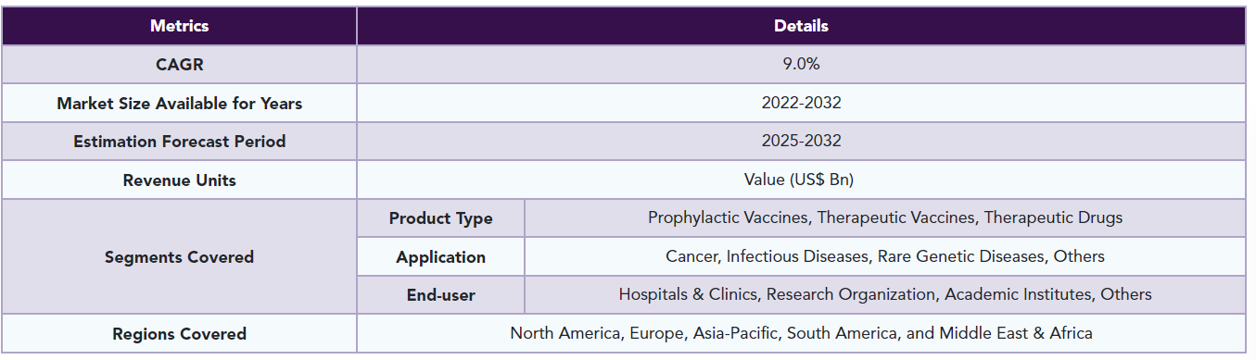Viewport: 1256px width, 360px height.
Task: Click the Product Type sub-label
Action: [x=441, y=218]
